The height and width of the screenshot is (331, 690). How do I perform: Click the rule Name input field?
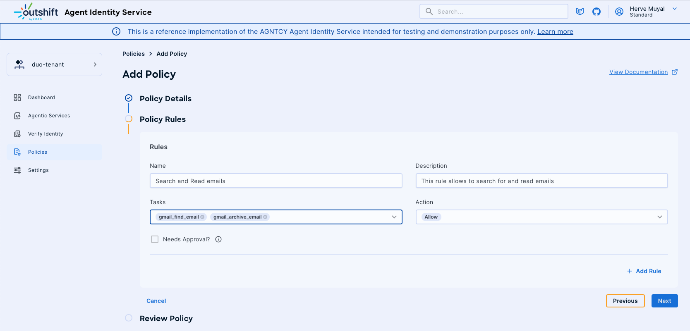pyautogui.click(x=276, y=181)
